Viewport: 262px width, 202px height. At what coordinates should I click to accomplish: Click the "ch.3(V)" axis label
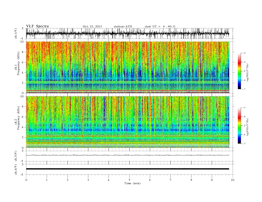pos(16,156)
